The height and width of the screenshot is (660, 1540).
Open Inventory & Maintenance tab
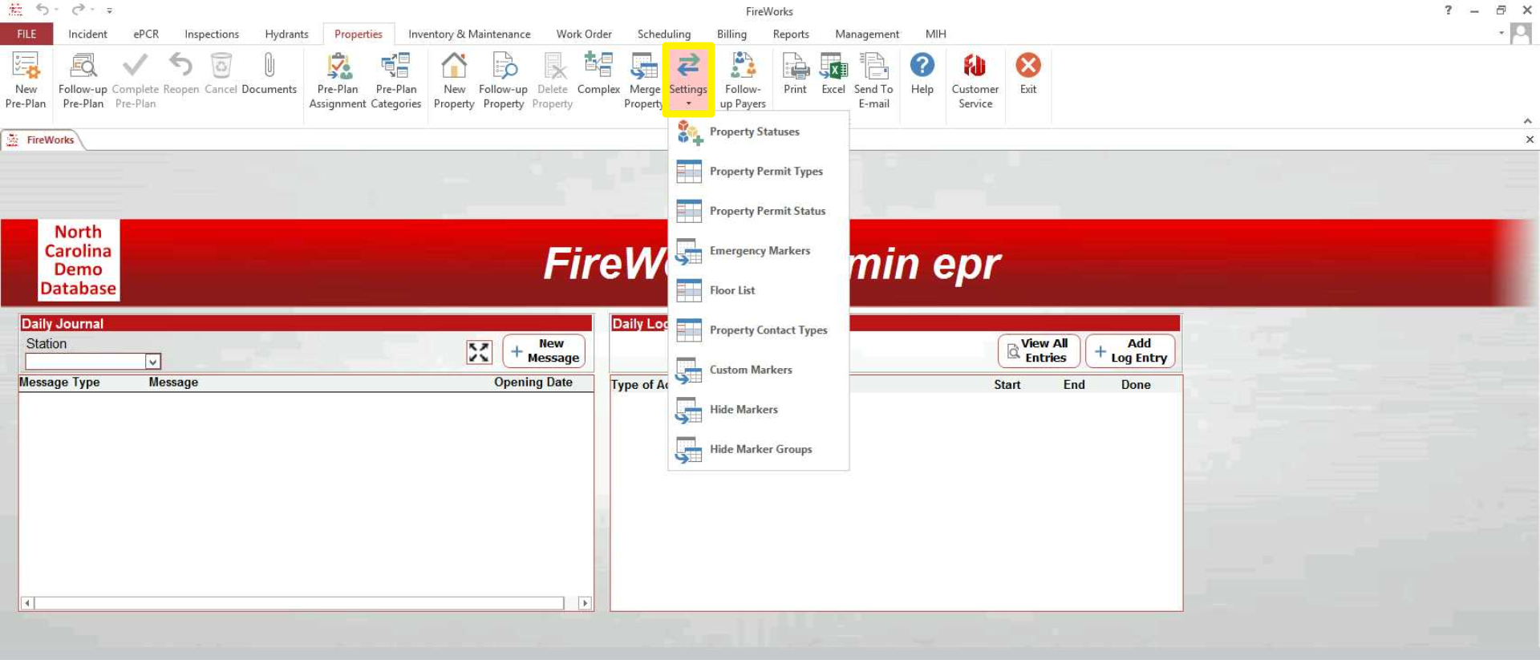tap(469, 34)
